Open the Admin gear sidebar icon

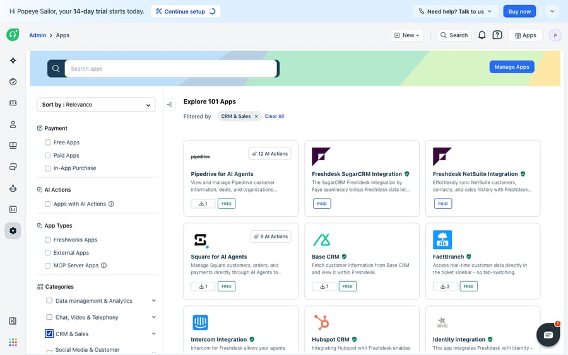13,231
